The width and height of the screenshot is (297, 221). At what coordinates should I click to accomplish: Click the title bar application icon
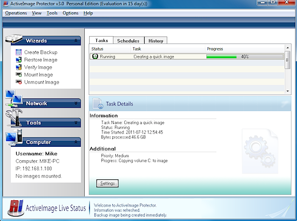point(5,3)
